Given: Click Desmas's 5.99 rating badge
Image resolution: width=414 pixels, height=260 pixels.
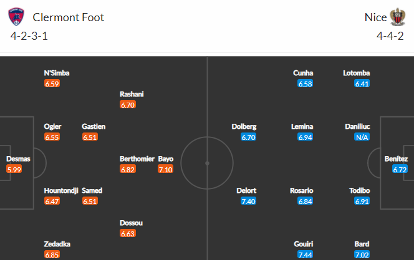Looking at the screenshot, I should point(14,169).
